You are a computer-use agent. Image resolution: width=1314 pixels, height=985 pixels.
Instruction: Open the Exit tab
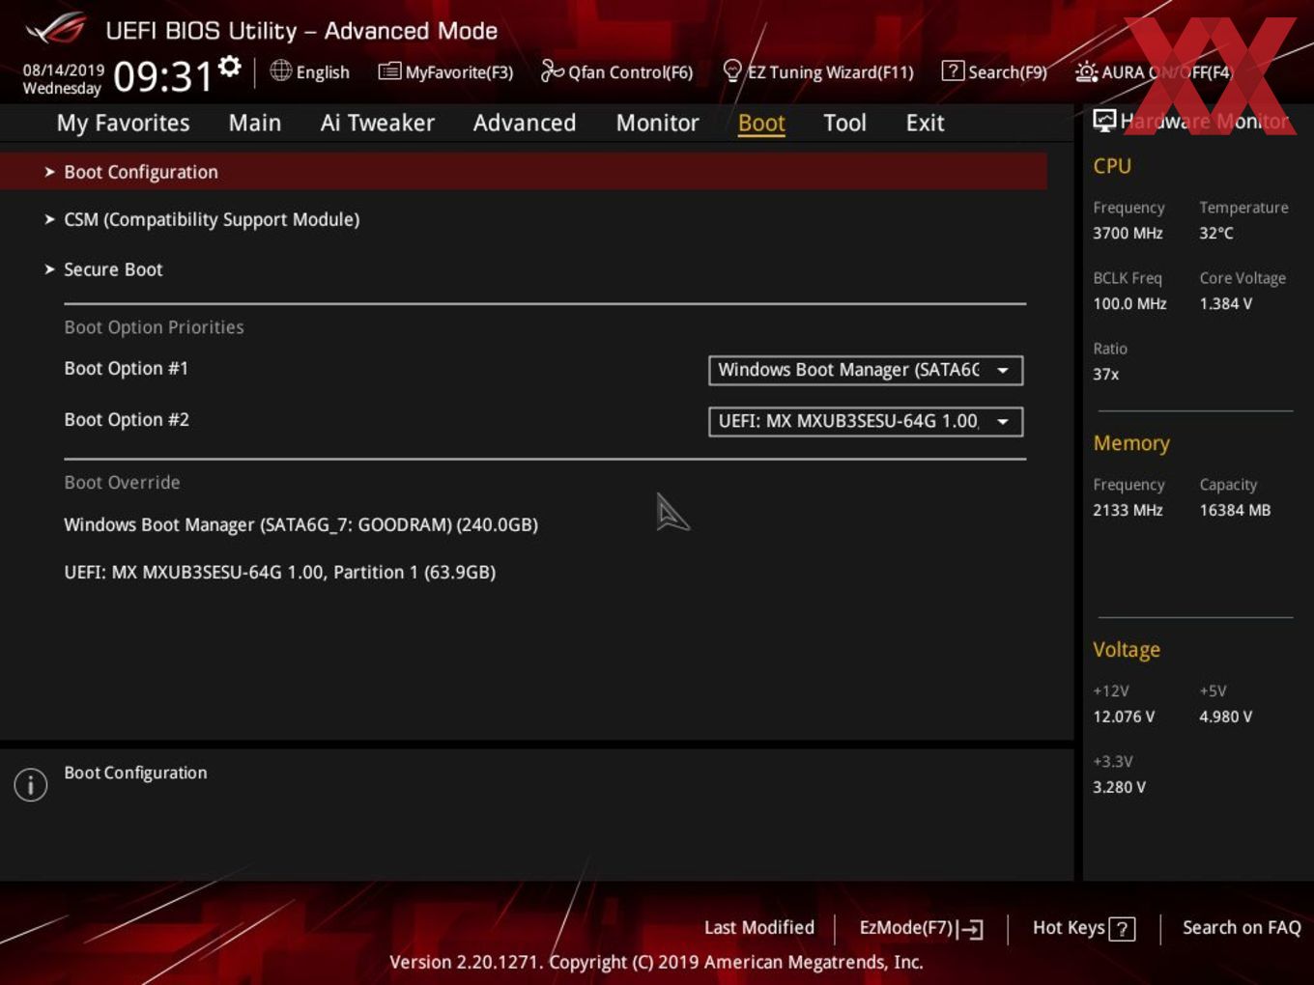925,123
